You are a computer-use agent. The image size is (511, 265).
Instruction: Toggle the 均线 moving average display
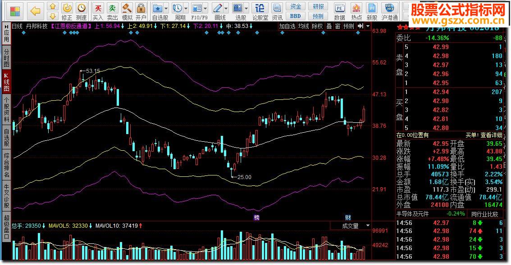point(303,26)
